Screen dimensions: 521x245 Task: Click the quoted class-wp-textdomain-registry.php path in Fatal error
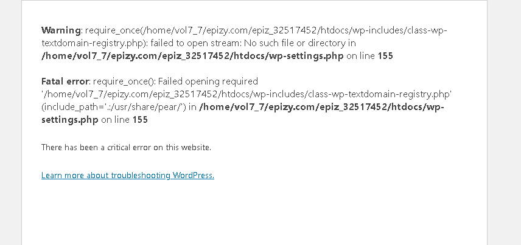coord(247,94)
